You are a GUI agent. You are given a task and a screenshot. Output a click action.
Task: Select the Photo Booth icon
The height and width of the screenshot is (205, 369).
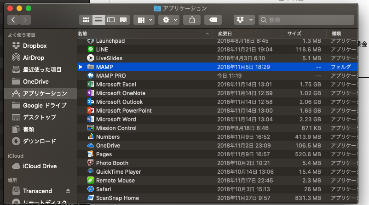pos(90,163)
